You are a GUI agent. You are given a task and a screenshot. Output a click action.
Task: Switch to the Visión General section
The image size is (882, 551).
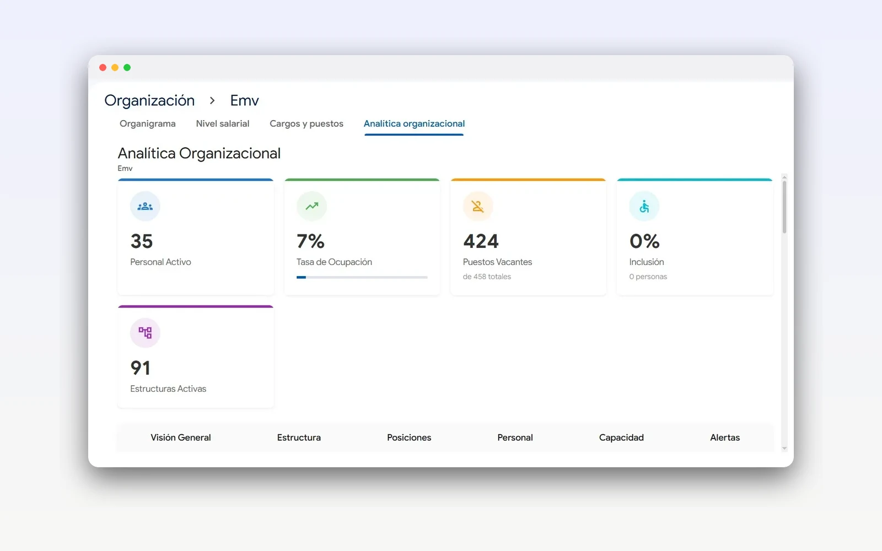point(181,437)
